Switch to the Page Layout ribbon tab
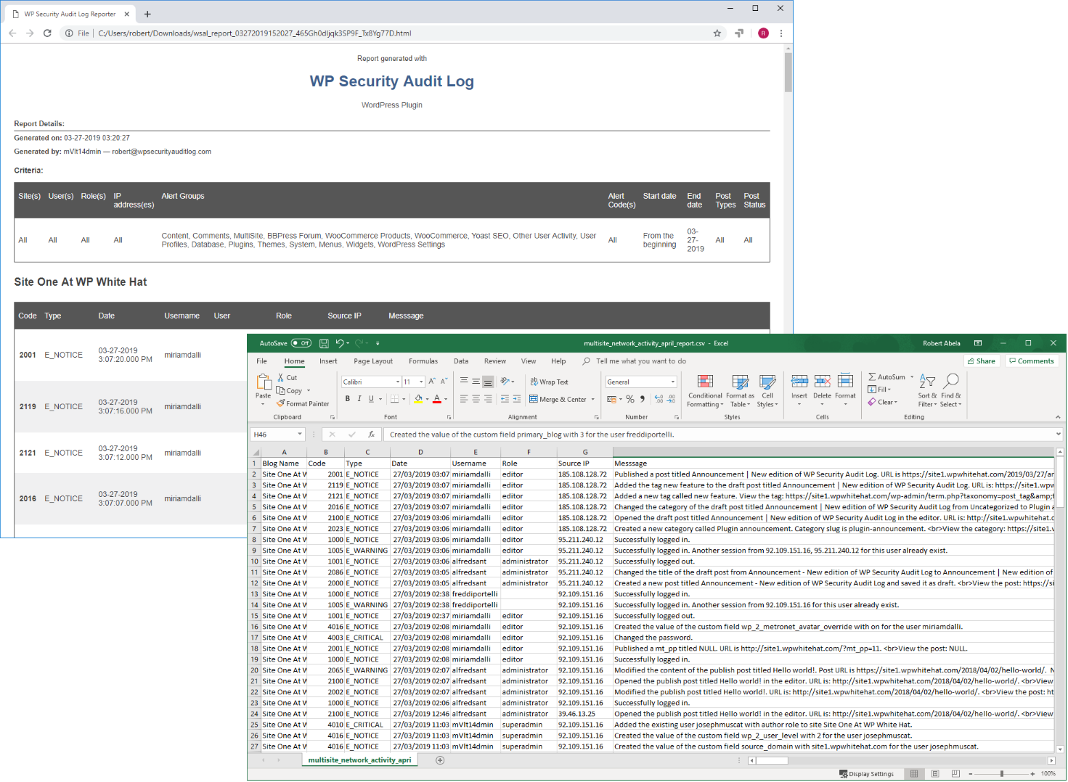This screenshot has height=782, width=1068. tap(373, 361)
